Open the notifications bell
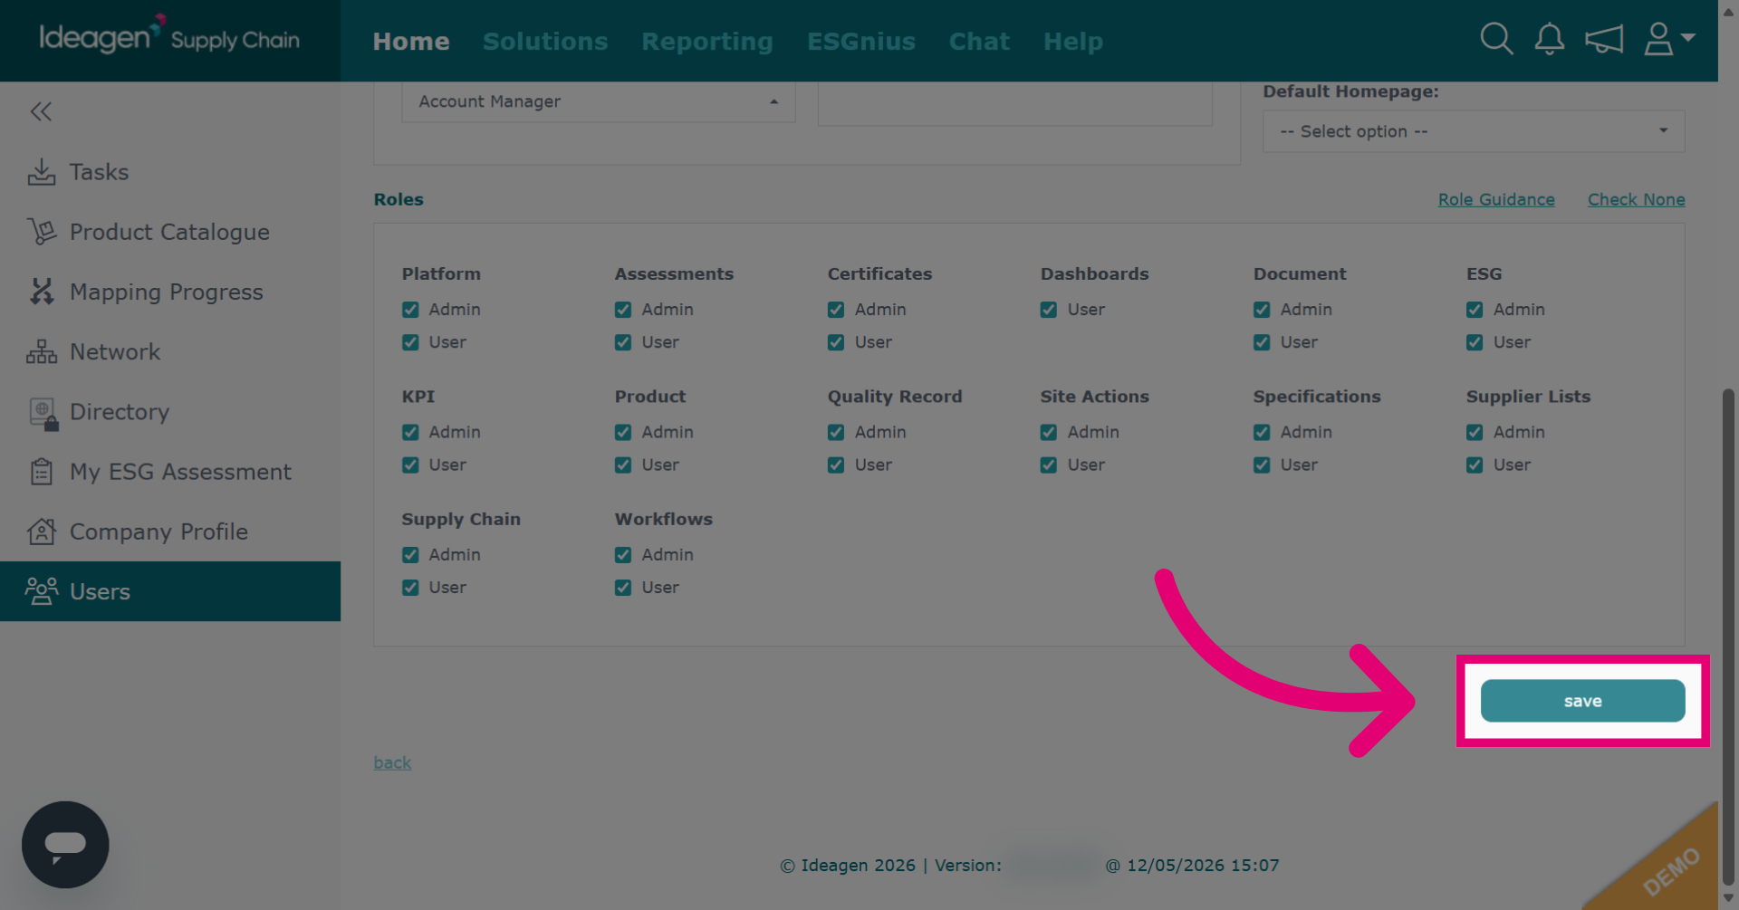This screenshot has height=910, width=1739. [x=1549, y=39]
